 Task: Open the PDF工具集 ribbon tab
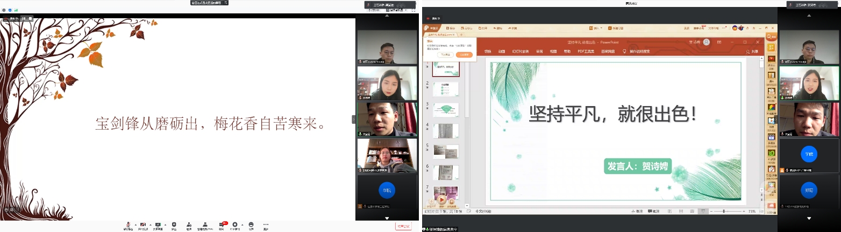point(586,51)
